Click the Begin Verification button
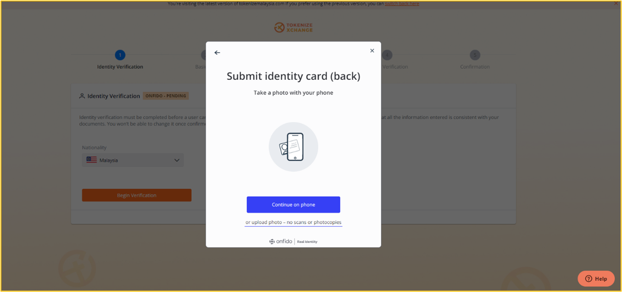The image size is (622, 292). pos(137,195)
